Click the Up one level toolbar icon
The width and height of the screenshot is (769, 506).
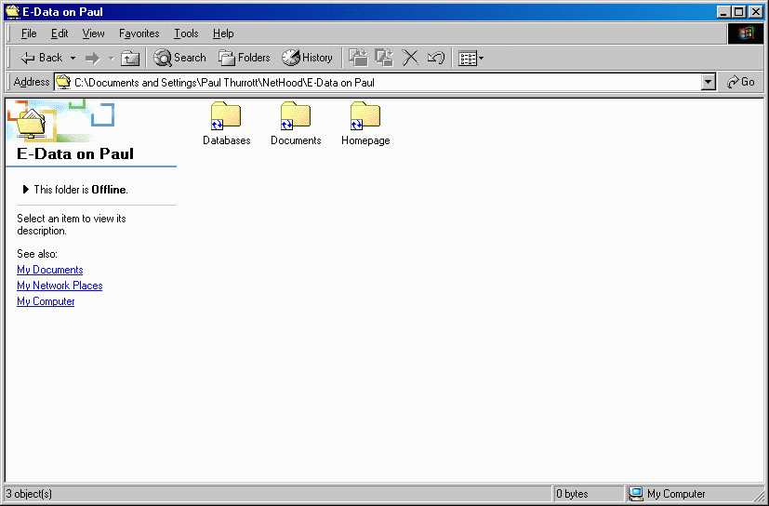pos(130,58)
